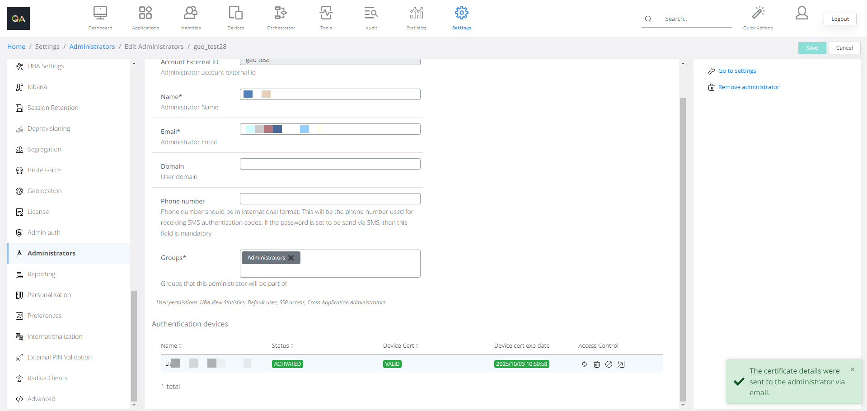Click into the Phone number field
This screenshot has width=867, height=411.
(x=330, y=199)
